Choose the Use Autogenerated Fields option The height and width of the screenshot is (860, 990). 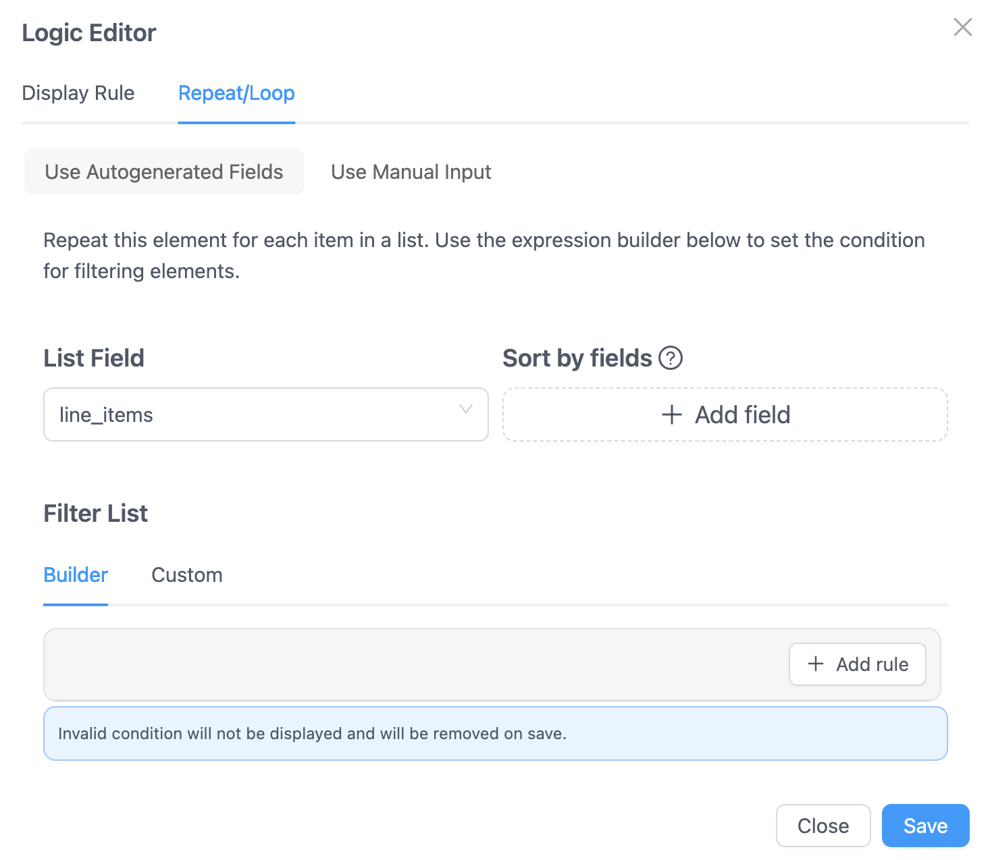point(164,172)
